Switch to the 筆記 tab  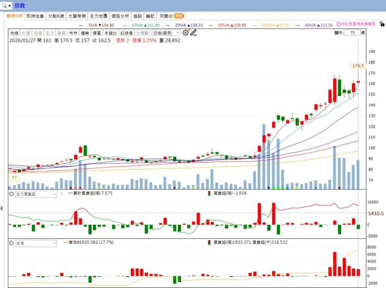click(x=150, y=16)
